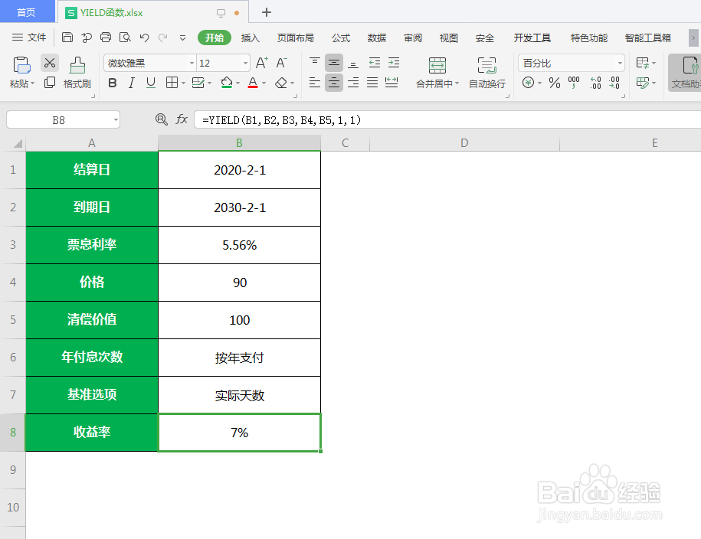Expand the Name Box dropdown arrow
701x539 pixels.
[116, 119]
